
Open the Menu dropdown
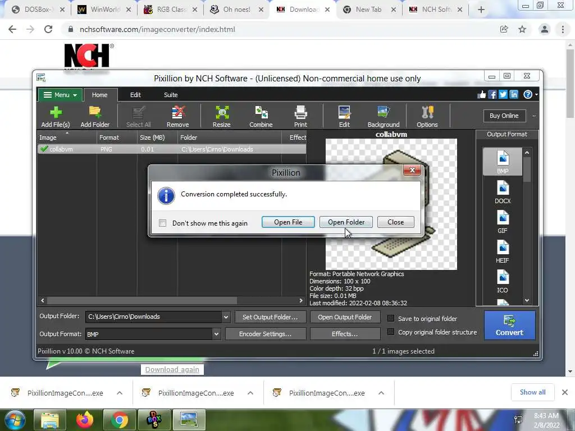[x=60, y=95]
